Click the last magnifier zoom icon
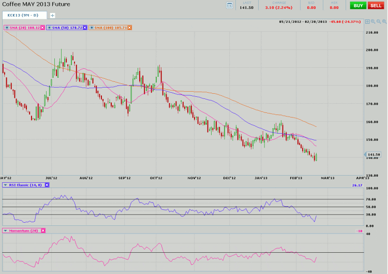388x274 pixels. pyautogui.click(x=383, y=22)
